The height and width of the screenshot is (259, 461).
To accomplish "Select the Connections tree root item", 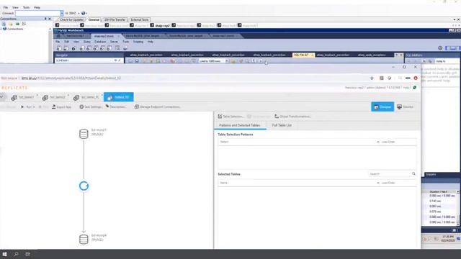I will [x=13, y=29].
